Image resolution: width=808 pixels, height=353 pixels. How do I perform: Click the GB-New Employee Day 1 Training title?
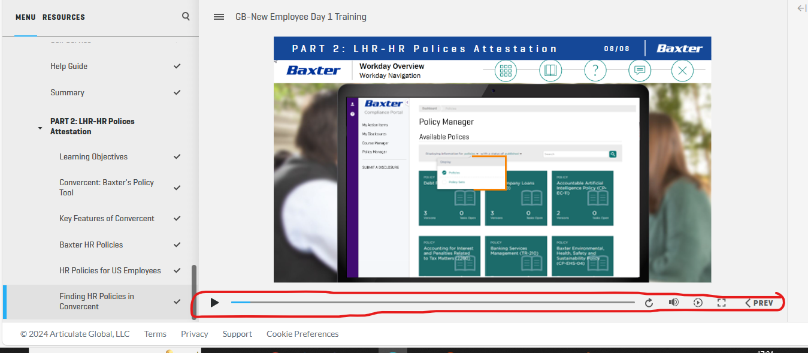click(301, 17)
